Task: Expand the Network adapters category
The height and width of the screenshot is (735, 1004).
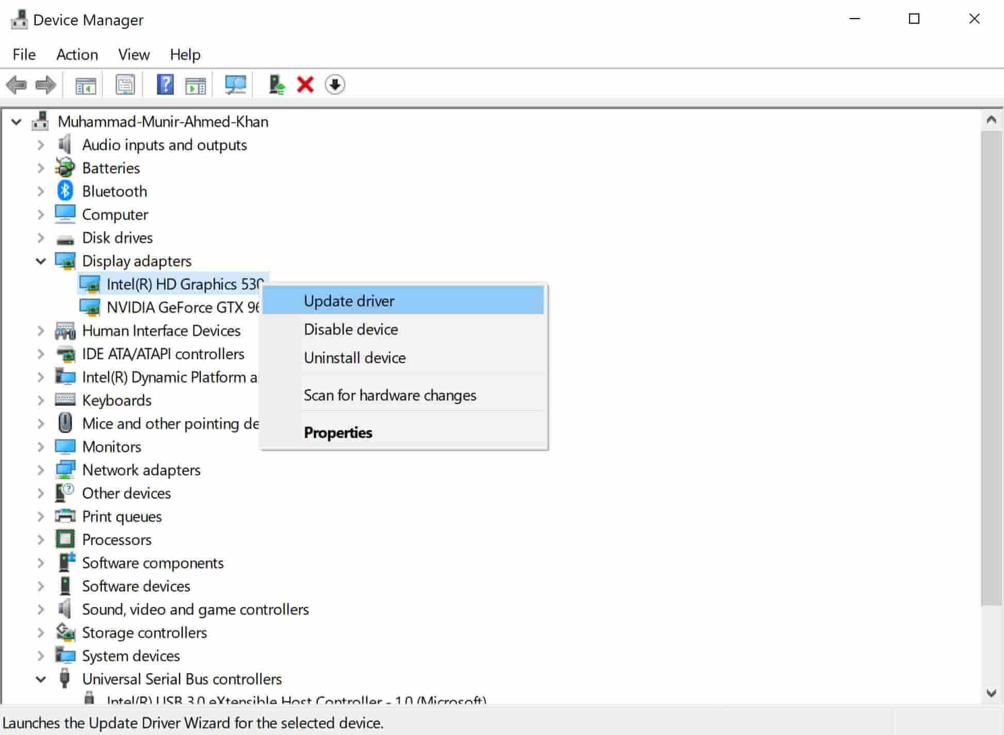Action: pos(41,470)
